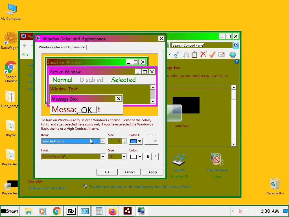The height and width of the screenshot is (217, 289).
Task: Open My Computer desktop icon
Action: tap(11, 12)
